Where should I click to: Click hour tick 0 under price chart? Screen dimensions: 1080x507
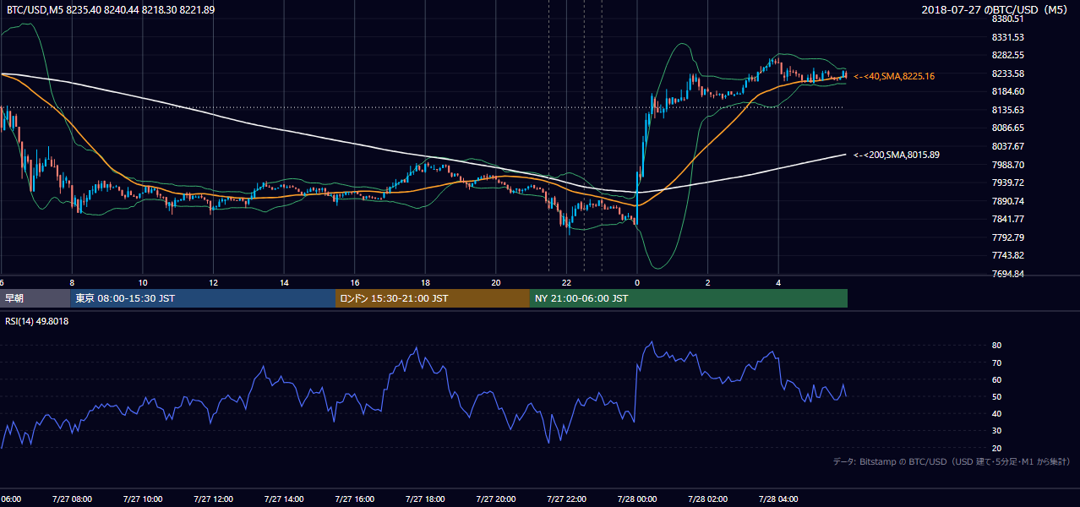[637, 283]
